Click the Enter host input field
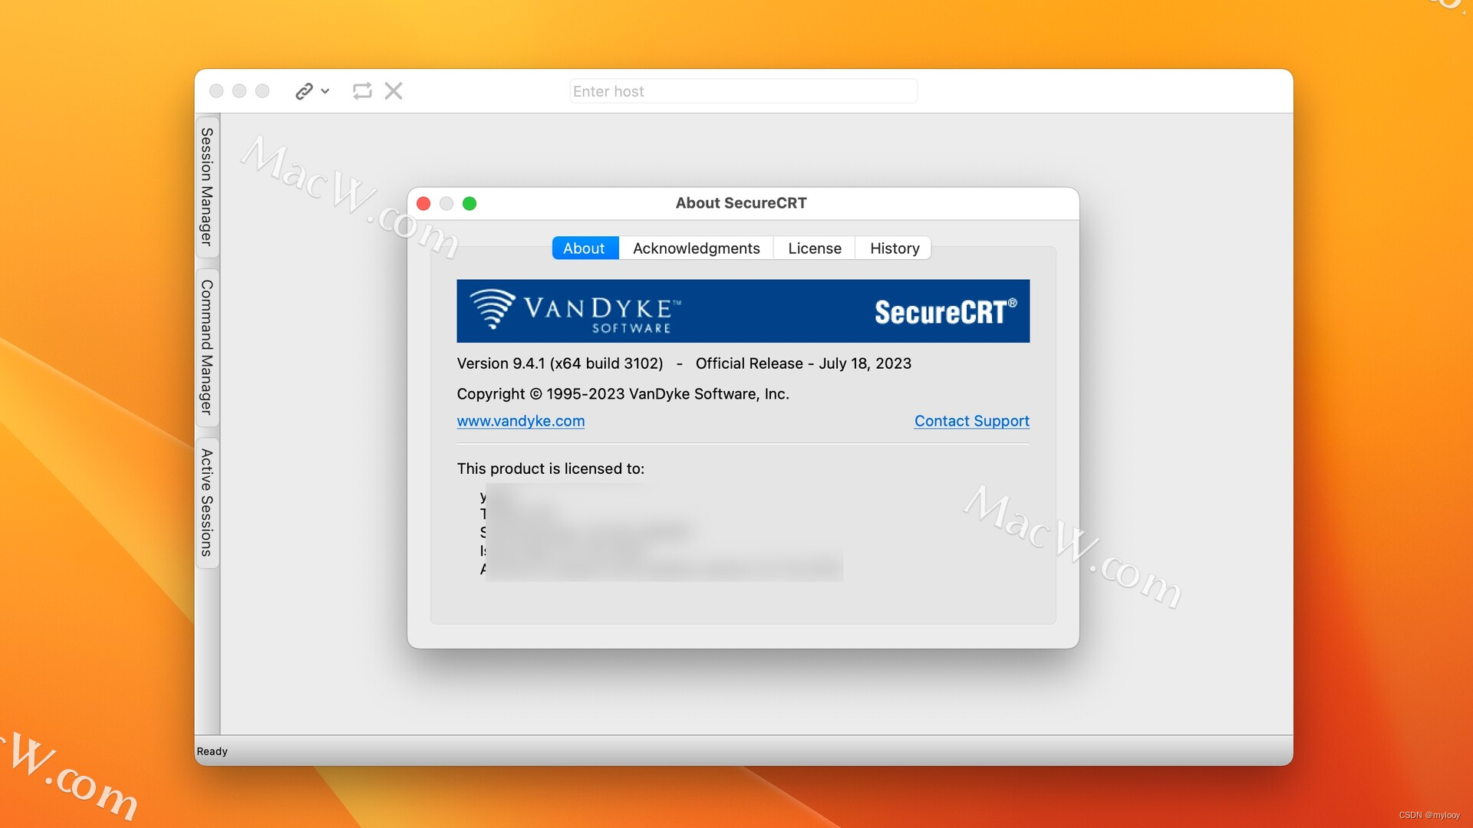This screenshot has width=1473, height=828. (x=743, y=91)
